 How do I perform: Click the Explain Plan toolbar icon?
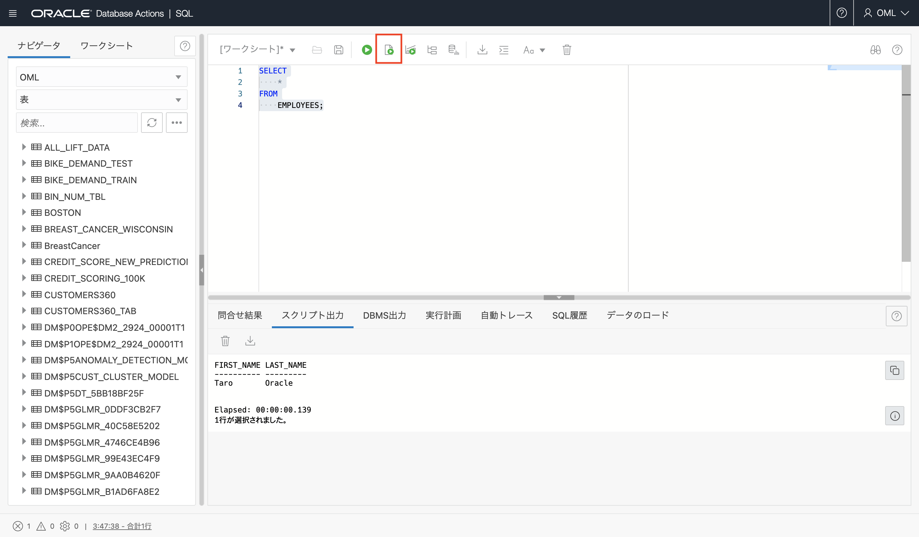[x=432, y=49]
